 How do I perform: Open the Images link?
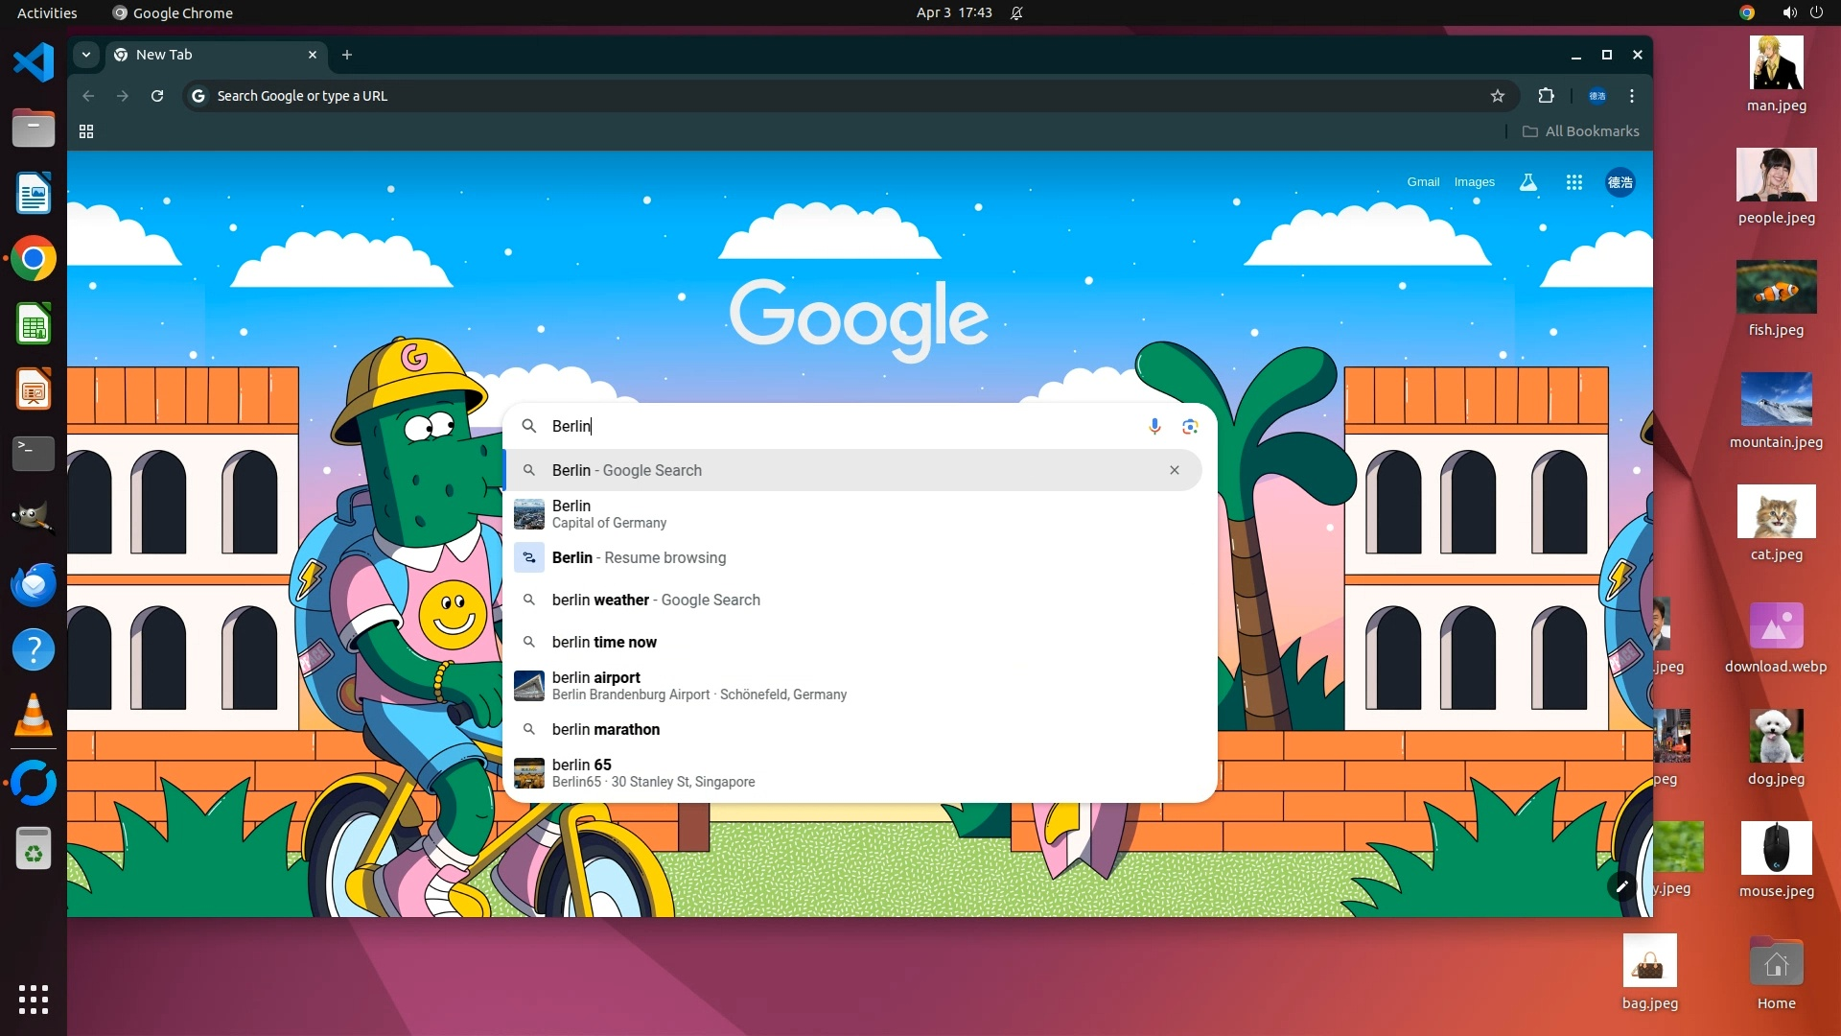click(1474, 182)
